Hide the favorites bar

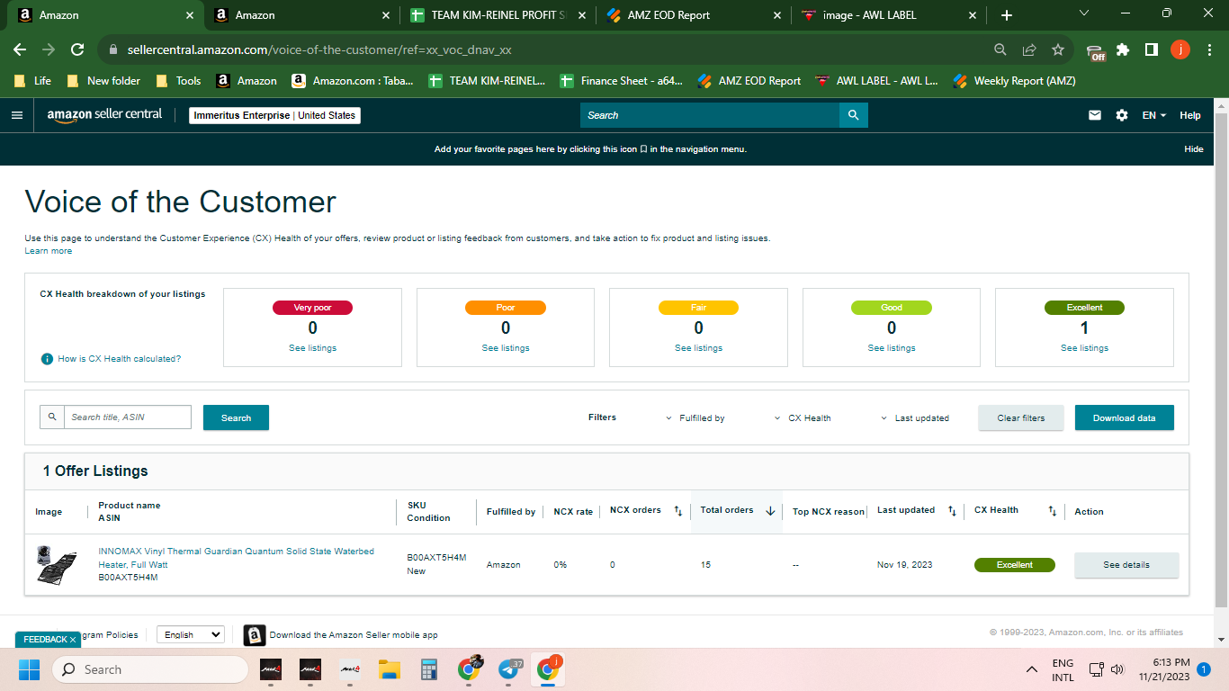[1193, 149]
